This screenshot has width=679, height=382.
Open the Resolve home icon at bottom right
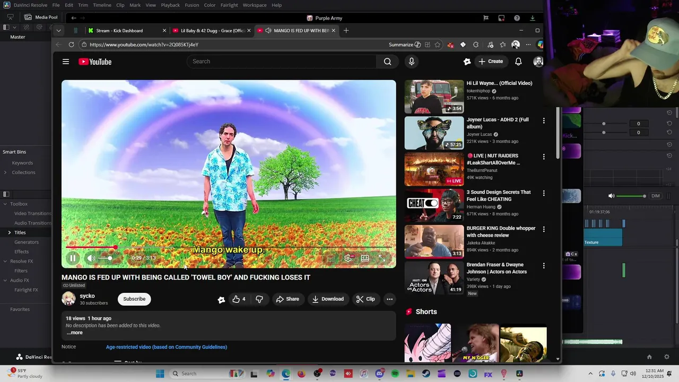tap(649, 357)
